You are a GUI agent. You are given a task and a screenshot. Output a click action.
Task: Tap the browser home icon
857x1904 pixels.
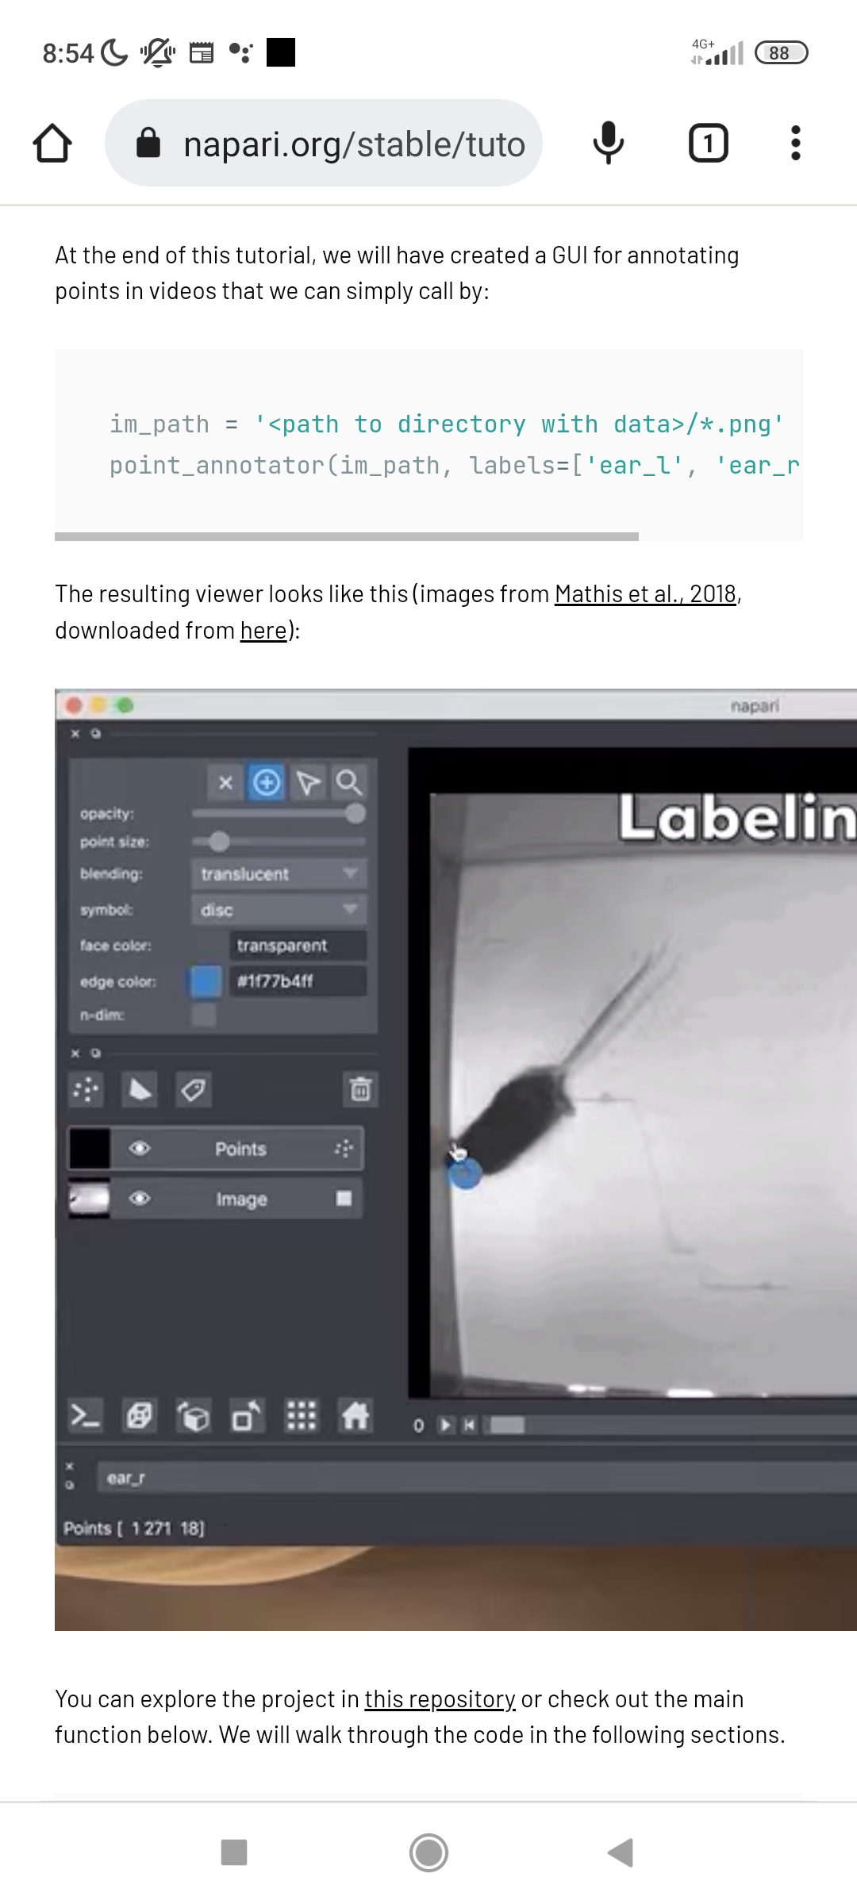(52, 144)
